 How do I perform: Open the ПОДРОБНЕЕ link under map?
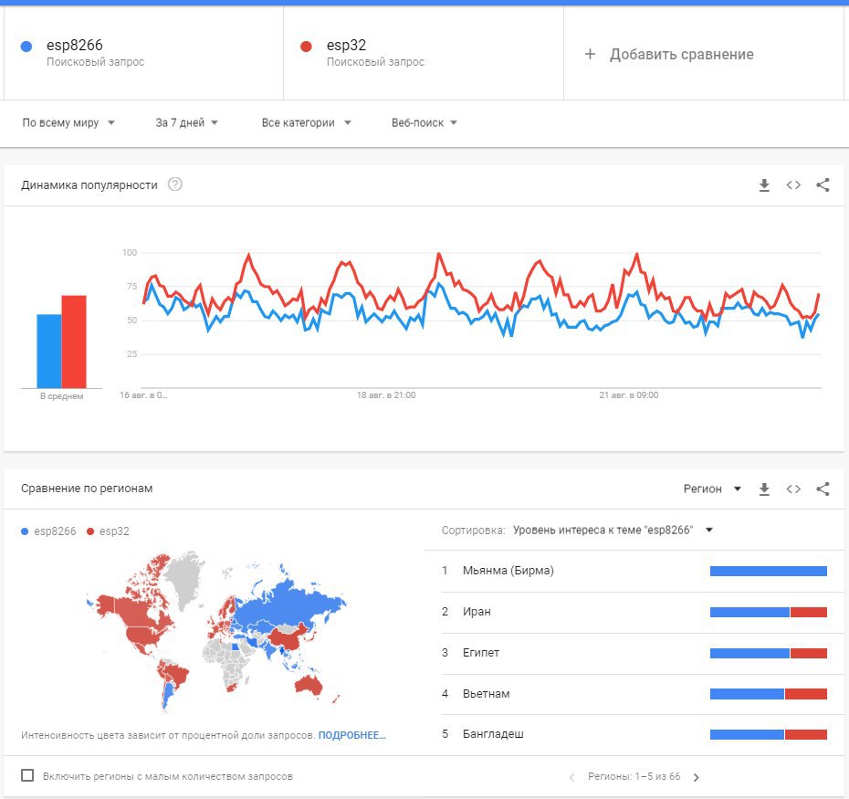(x=352, y=735)
